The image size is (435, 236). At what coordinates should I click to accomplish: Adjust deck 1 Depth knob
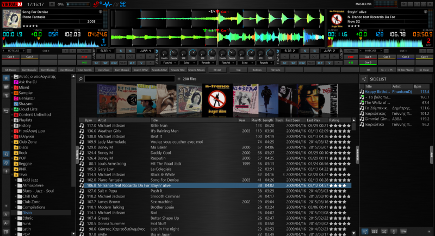(173, 53)
